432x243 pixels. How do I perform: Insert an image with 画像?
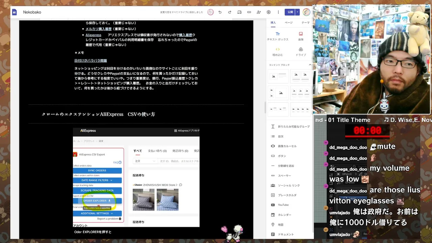pos(301,36)
